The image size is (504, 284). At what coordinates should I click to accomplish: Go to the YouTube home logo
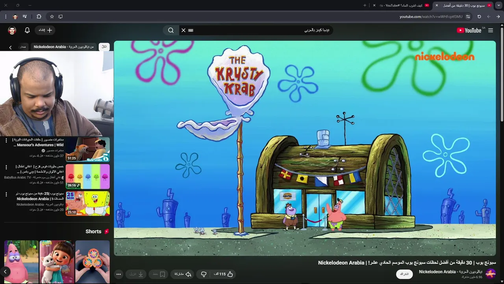pos(469,30)
